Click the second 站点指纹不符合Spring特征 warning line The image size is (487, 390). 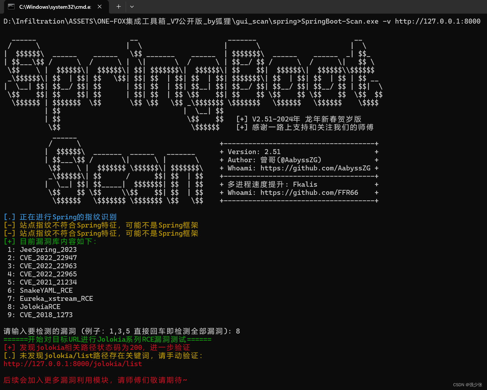pyautogui.click(x=101, y=233)
